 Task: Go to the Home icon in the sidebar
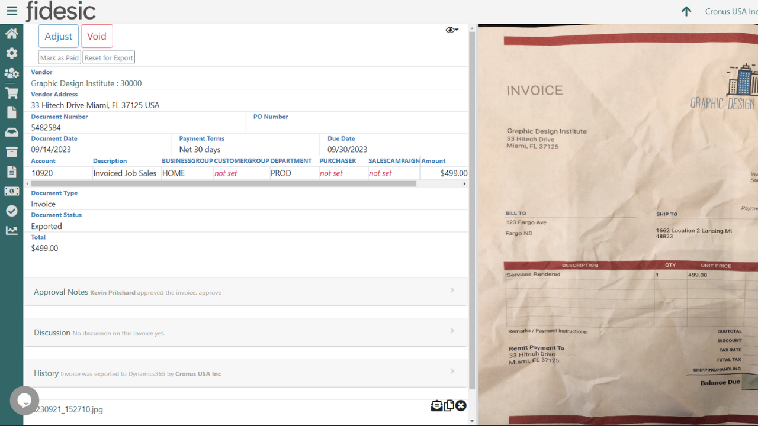tap(11, 33)
